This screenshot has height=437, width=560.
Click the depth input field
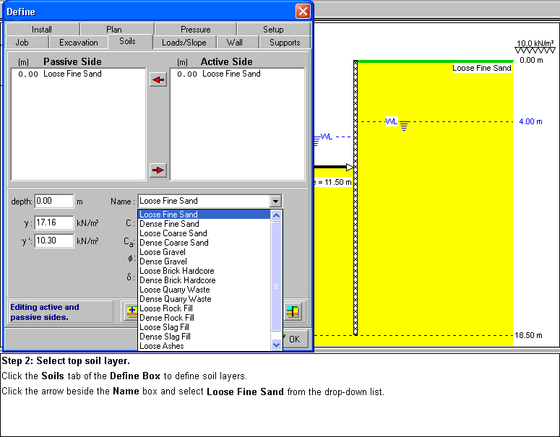click(x=53, y=202)
